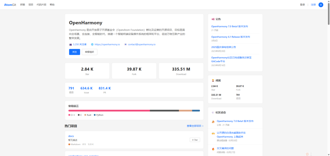Click the speech bubble icon beside 社区动态

click(213, 112)
